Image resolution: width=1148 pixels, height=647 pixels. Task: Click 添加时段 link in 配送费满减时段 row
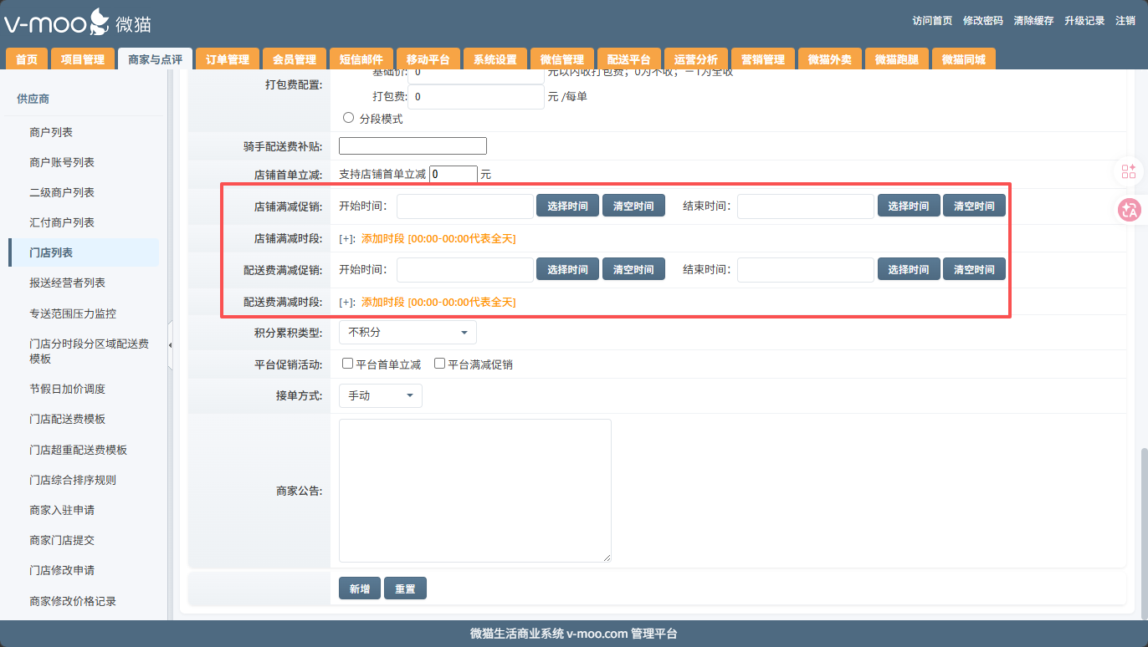pyautogui.click(x=382, y=302)
